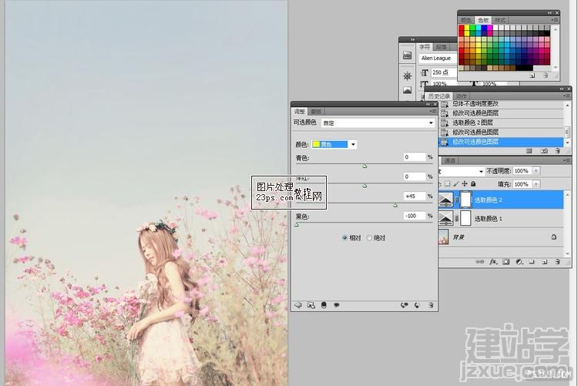Image resolution: width=578 pixels, height=386 pixels.
Task: Click the 黑色 value field showing -100
Action: 415,215
